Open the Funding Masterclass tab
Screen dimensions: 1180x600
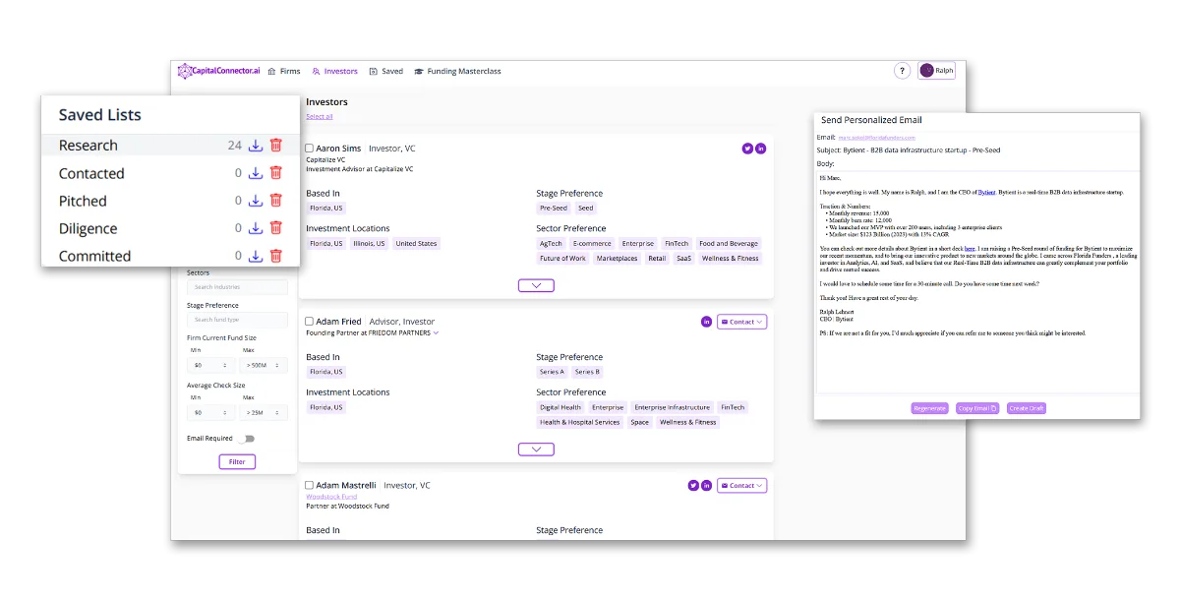pos(458,72)
